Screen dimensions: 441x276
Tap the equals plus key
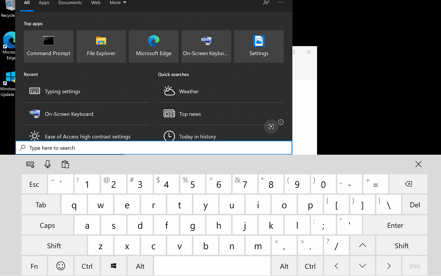(376, 184)
